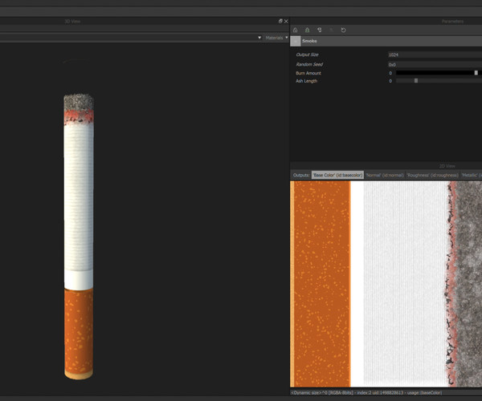Click the base color texture in 2D View

point(386,284)
